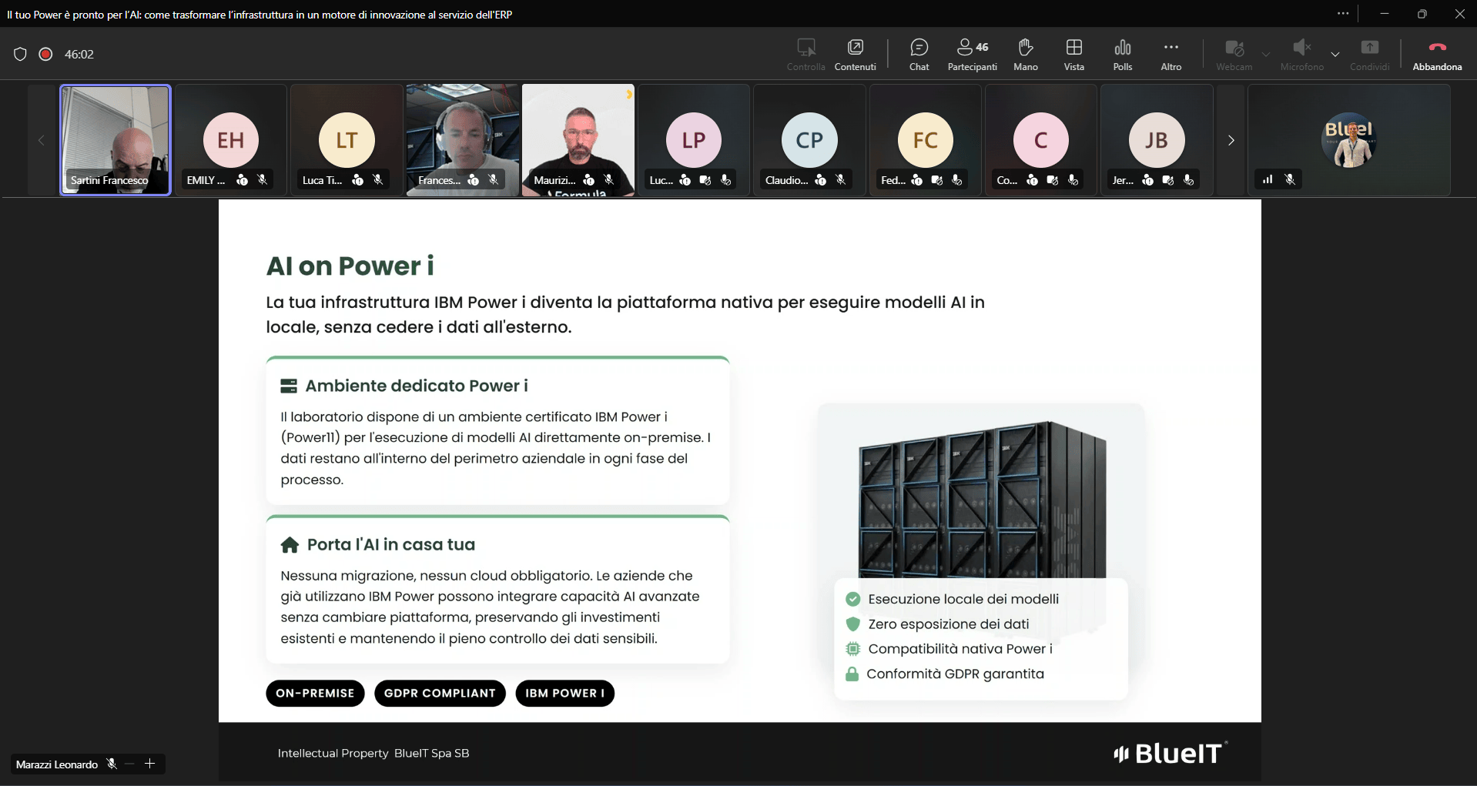Click the muted mic icon on Frances... tile
Viewport: 1477px width, 786px height.
coord(494,179)
